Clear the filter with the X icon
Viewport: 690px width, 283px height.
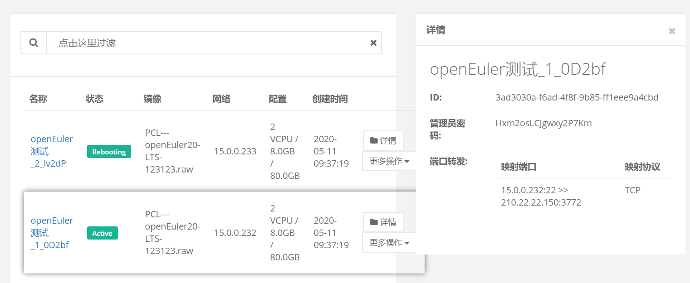tap(373, 43)
